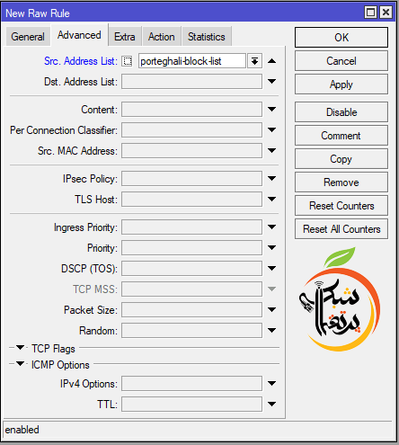Click the Src. Address List text field
Image resolution: width=399 pixels, height=445 pixels.
[x=192, y=61]
